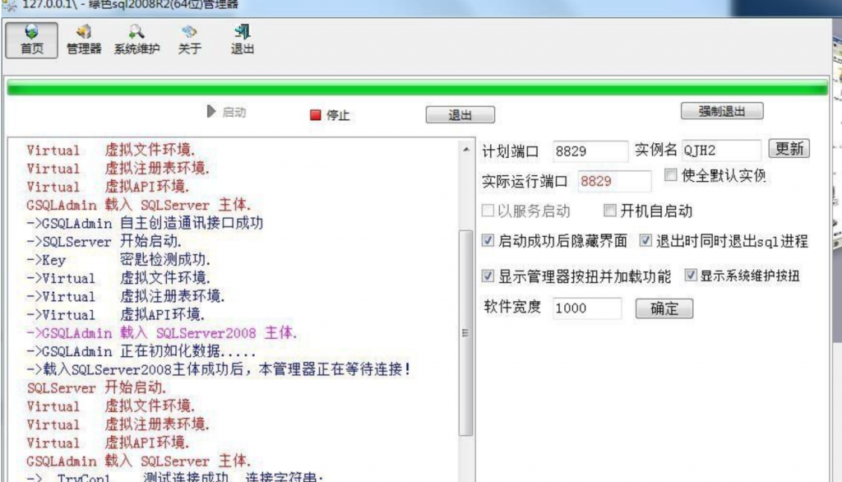Click the application icon in title bar
The width and height of the screenshot is (842, 482).
(x=9, y=5)
